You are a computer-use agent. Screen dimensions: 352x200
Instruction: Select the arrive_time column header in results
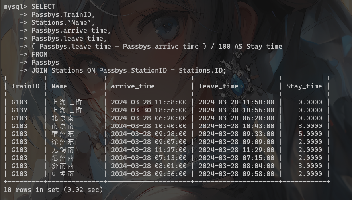tap(133, 86)
